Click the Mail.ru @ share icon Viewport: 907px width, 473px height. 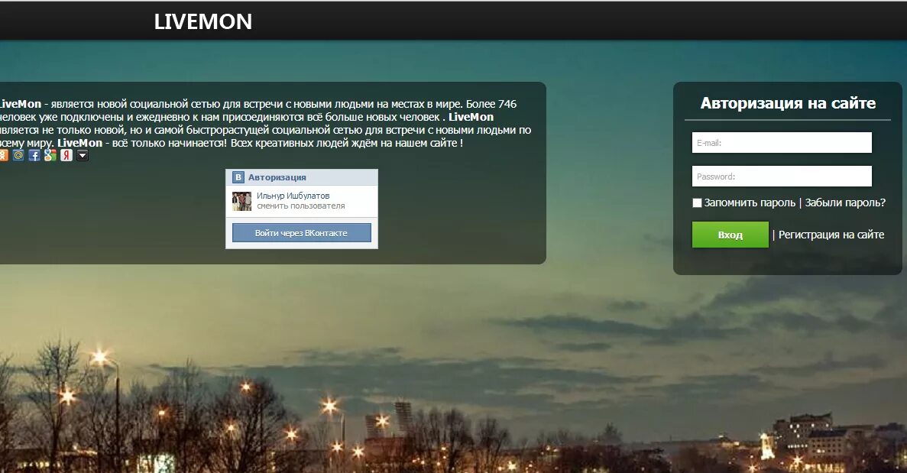[x=18, y=156]
